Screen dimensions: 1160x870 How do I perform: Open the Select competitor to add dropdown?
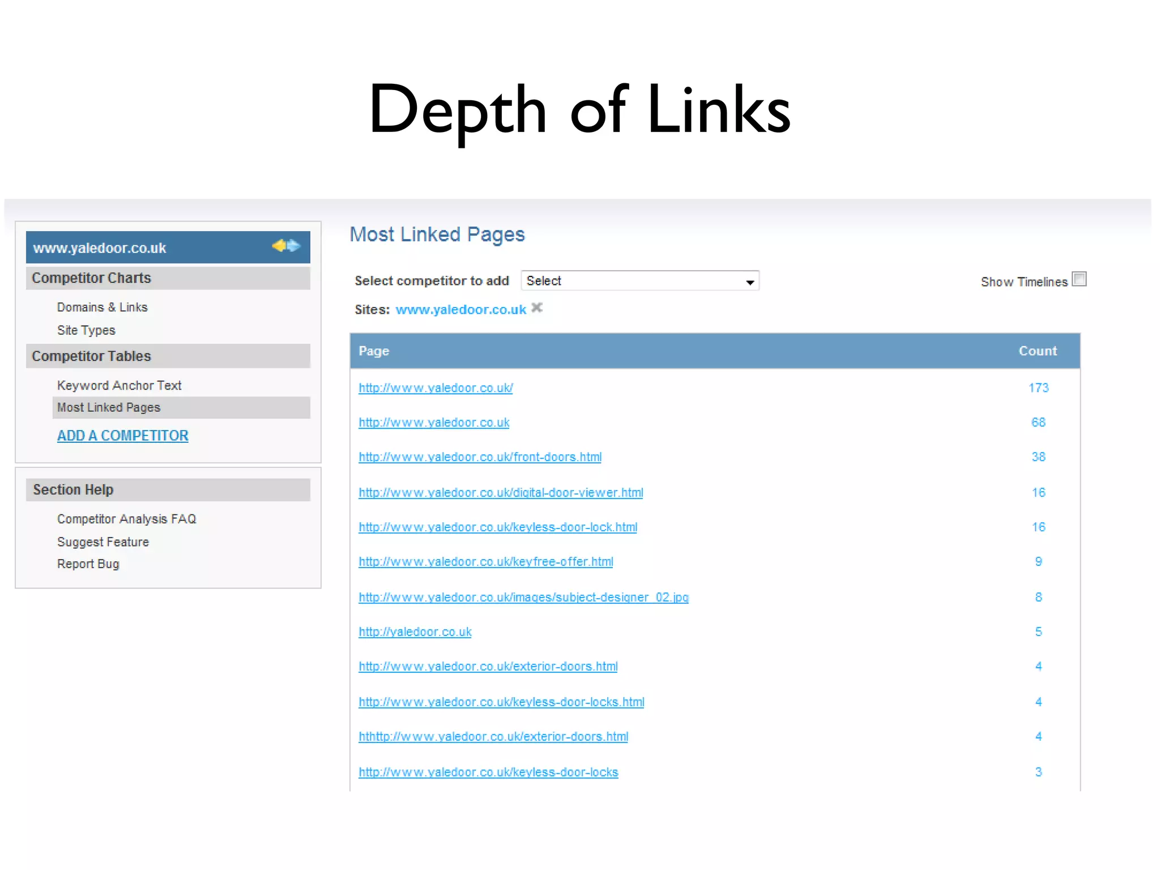point(640,281)
